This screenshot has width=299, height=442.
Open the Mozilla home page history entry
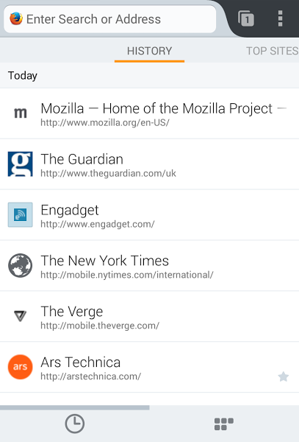(150, 113)
